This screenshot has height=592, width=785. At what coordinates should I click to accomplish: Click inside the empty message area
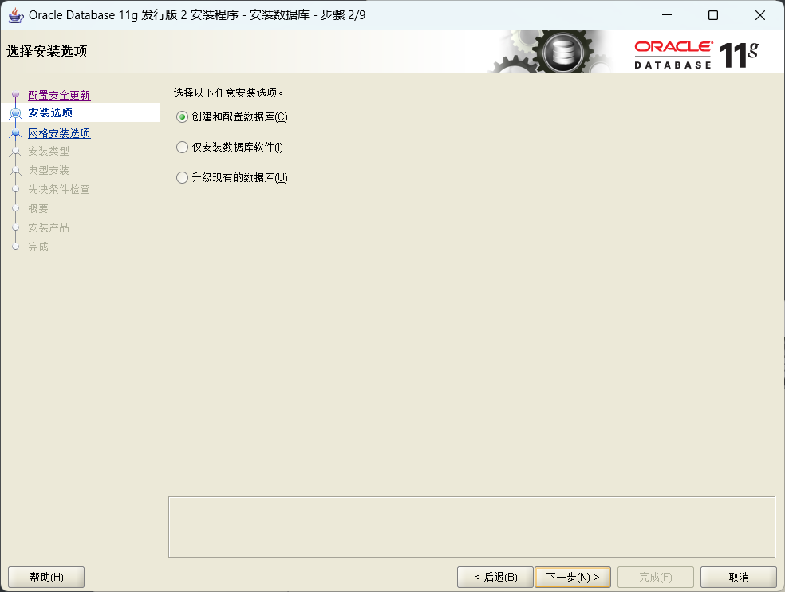[x=471, y=527]
